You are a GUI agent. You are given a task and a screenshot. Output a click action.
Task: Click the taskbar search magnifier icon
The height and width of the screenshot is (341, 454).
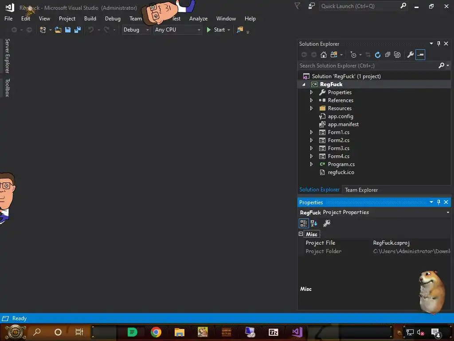(x=37, y=332)
